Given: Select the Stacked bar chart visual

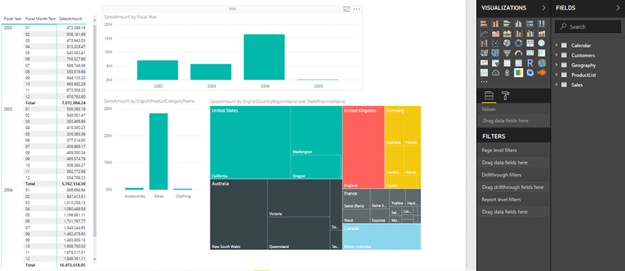Looking at the screenshot, I should [x=484, y=24].
